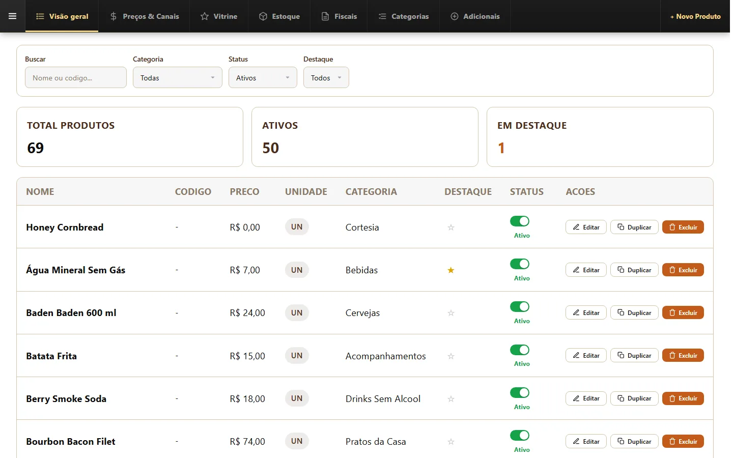This screenshot has height=458, width=733.
Task: Delete Honey Cornbread
Action: [683, 227]
